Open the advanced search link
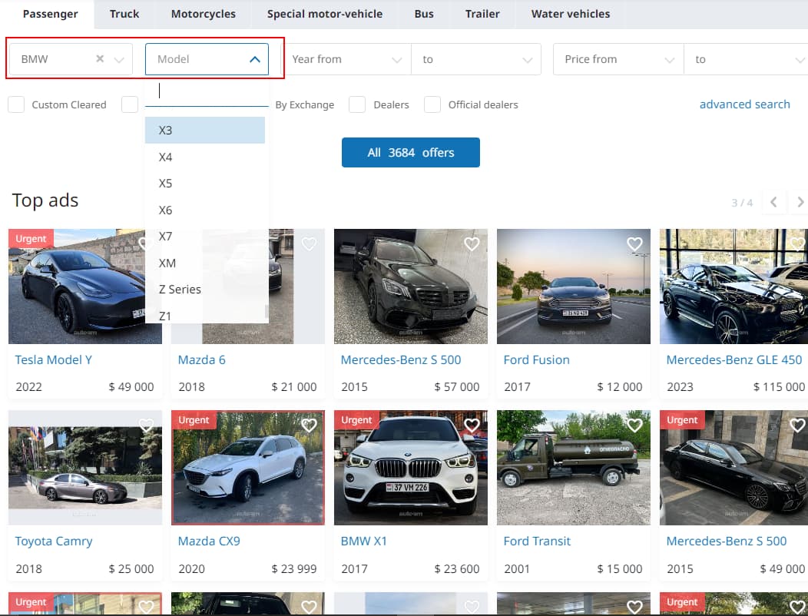 (744, 104)
